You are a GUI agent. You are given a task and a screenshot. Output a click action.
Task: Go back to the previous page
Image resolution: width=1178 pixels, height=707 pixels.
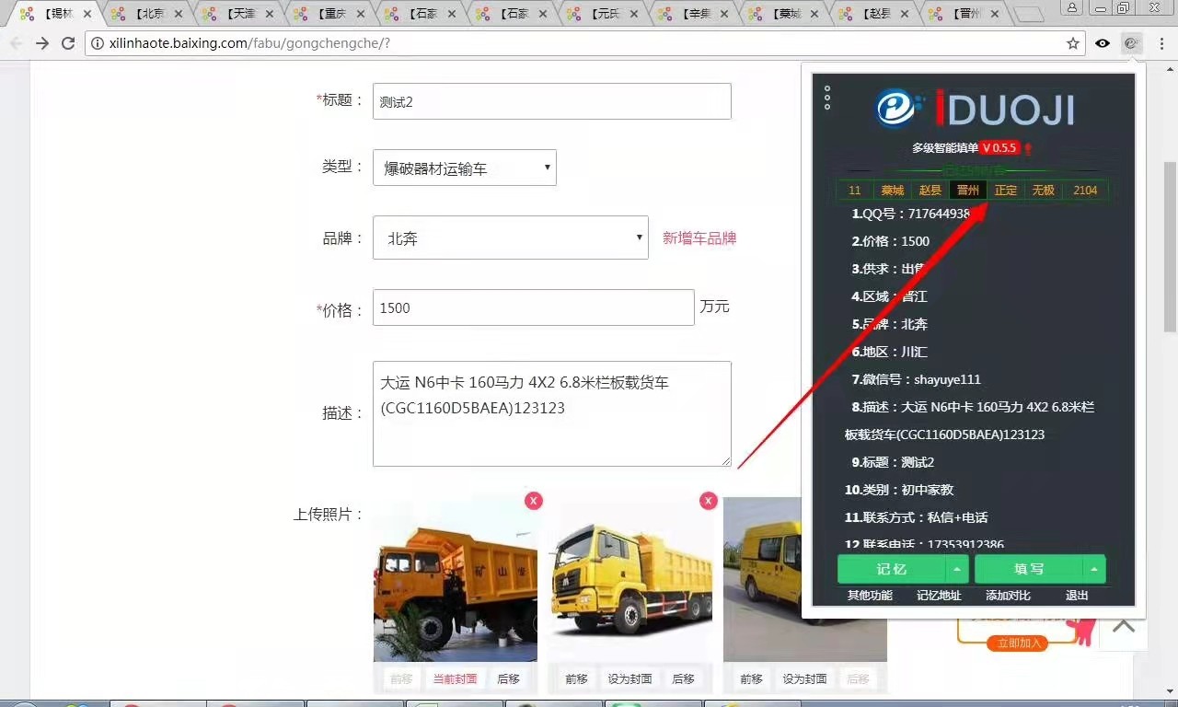(x=17, y=43)
